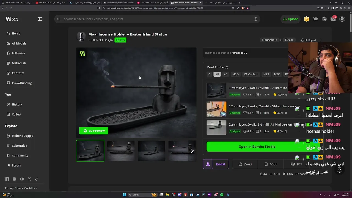Select the H2C printer filter tab
This screenshot has height=198, width=352.
pyautogui.click(x=277, y=74)
